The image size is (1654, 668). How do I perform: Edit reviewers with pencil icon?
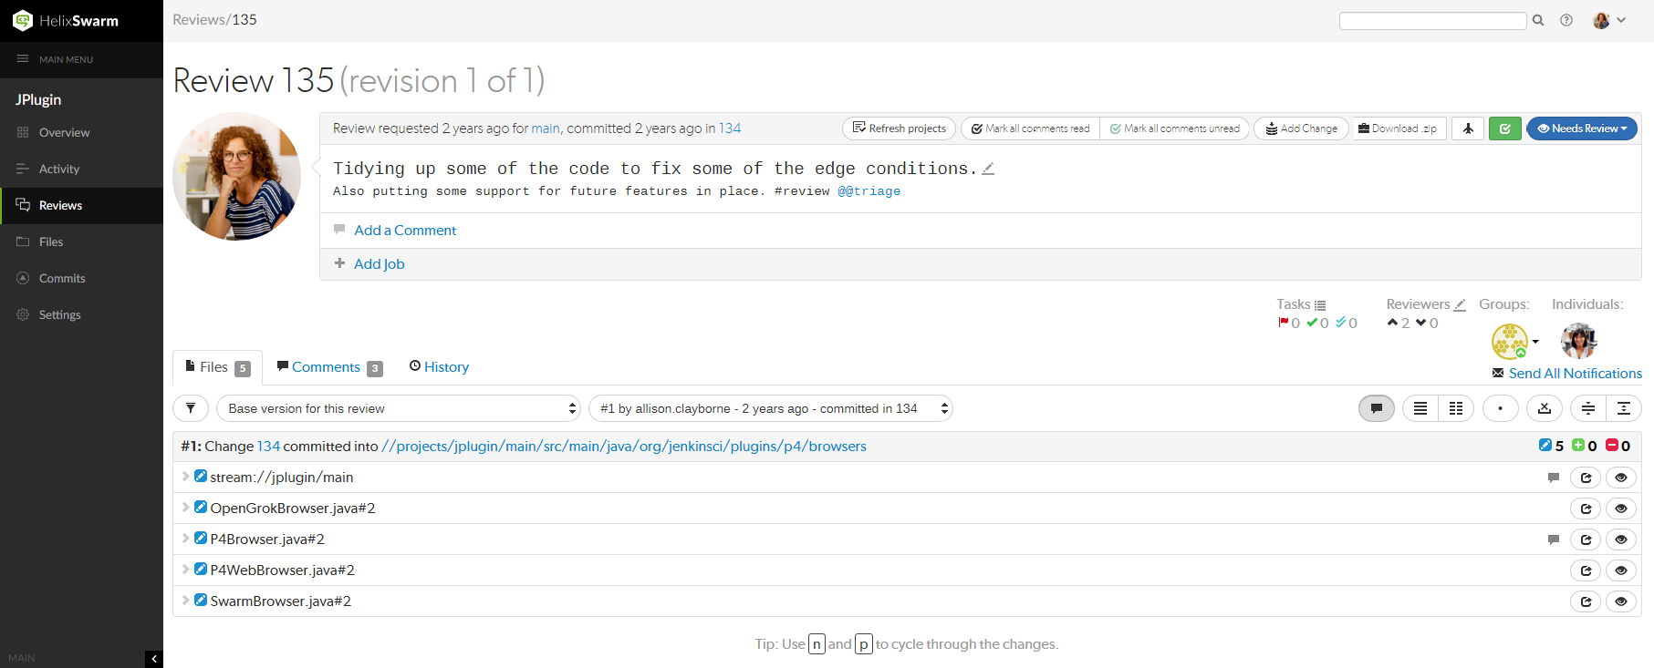[x=1460, y=305]
